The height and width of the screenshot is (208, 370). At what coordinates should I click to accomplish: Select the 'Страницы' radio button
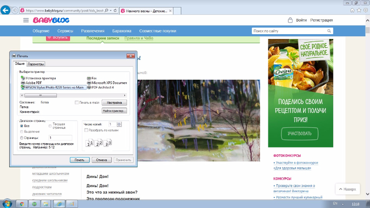[x=22, y=138]
